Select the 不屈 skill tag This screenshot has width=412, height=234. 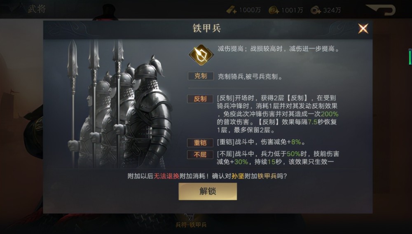point(200,154)
